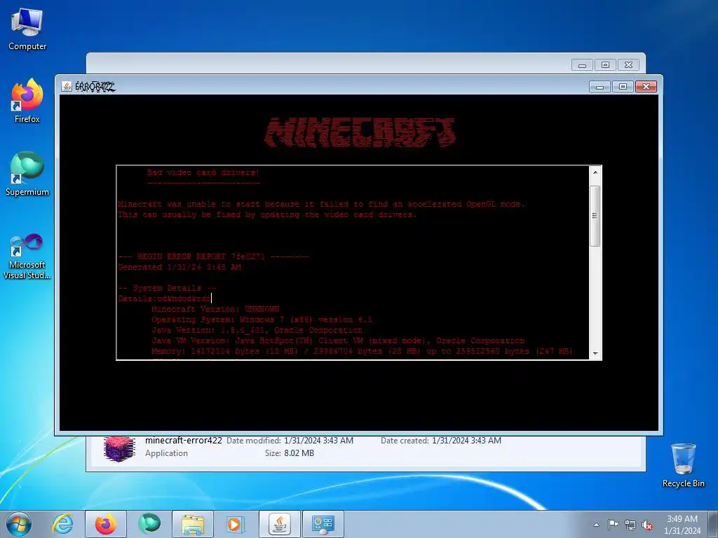Open the Recycle Bin
Image resolution: width=718 pixels, height=538 pixels.
(683, 466)
